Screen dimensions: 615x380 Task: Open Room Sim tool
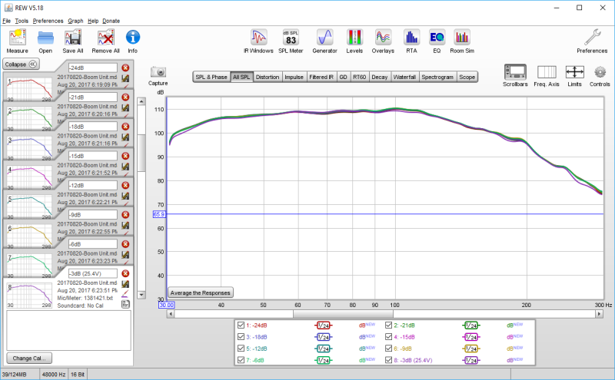pyautogui.click(x=462, y=41)
